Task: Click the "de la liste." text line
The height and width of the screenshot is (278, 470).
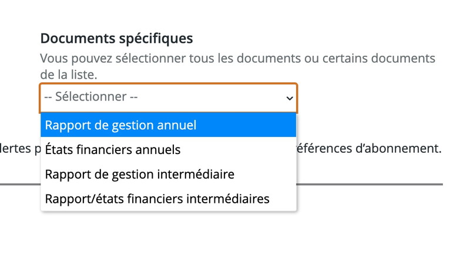Action: click(69, 75)
